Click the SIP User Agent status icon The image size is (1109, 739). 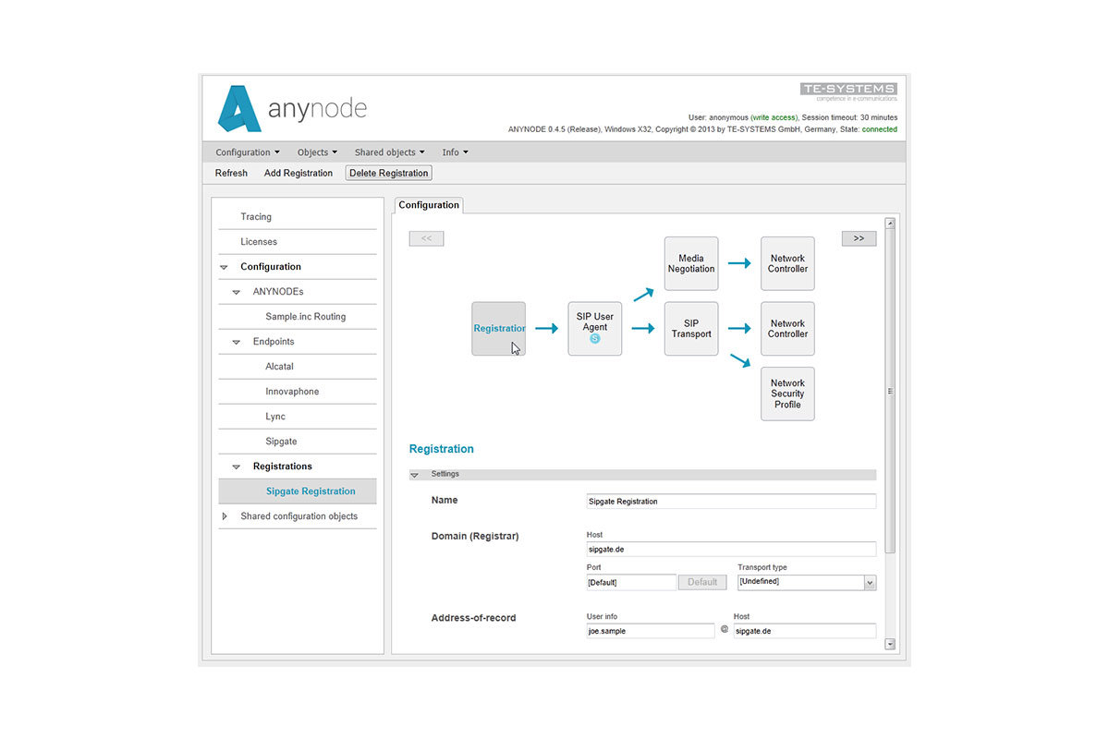coord(595,339)
